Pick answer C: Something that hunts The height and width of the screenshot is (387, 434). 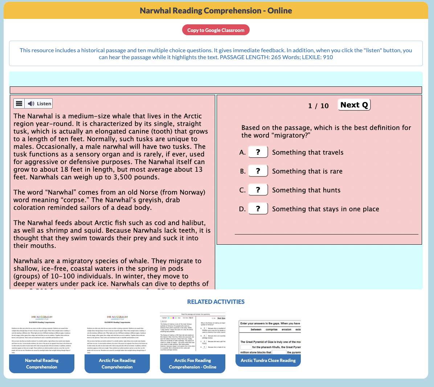tap(258, 190)
